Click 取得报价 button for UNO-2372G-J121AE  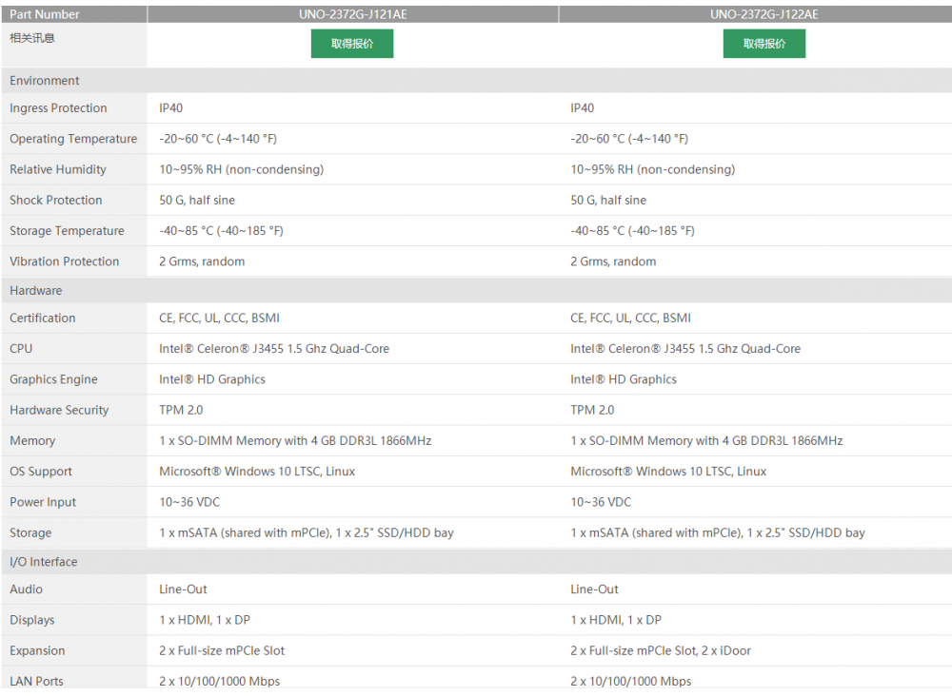352,44
